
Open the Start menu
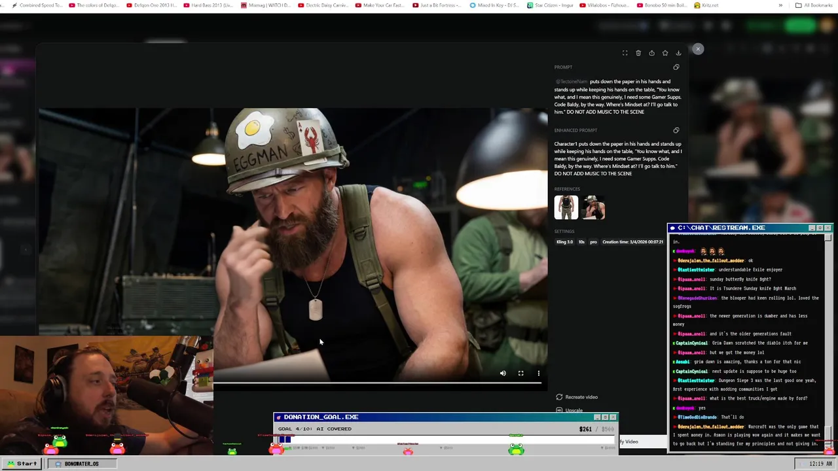click(22, 464)
